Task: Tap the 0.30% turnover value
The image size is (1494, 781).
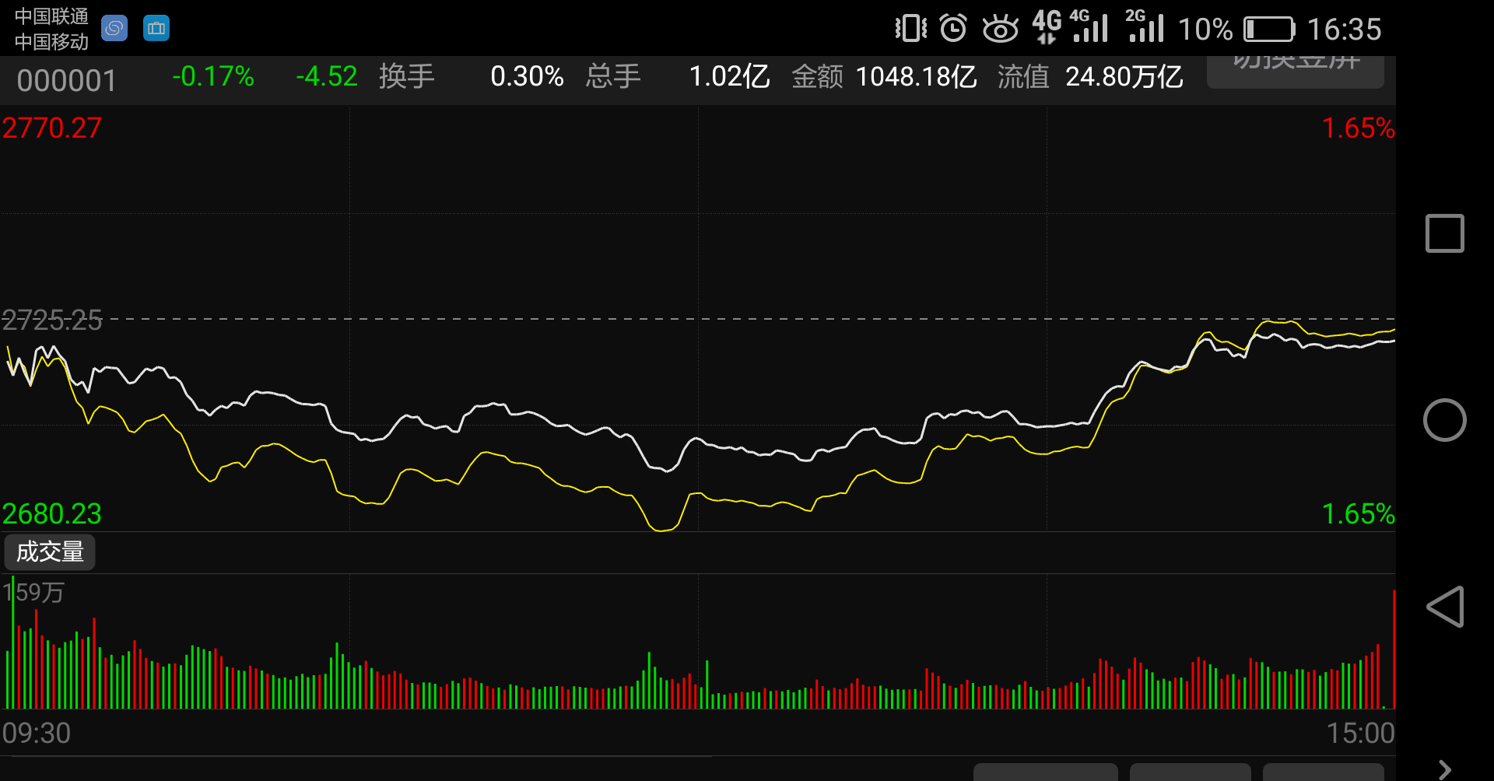Action: point(527,76)
